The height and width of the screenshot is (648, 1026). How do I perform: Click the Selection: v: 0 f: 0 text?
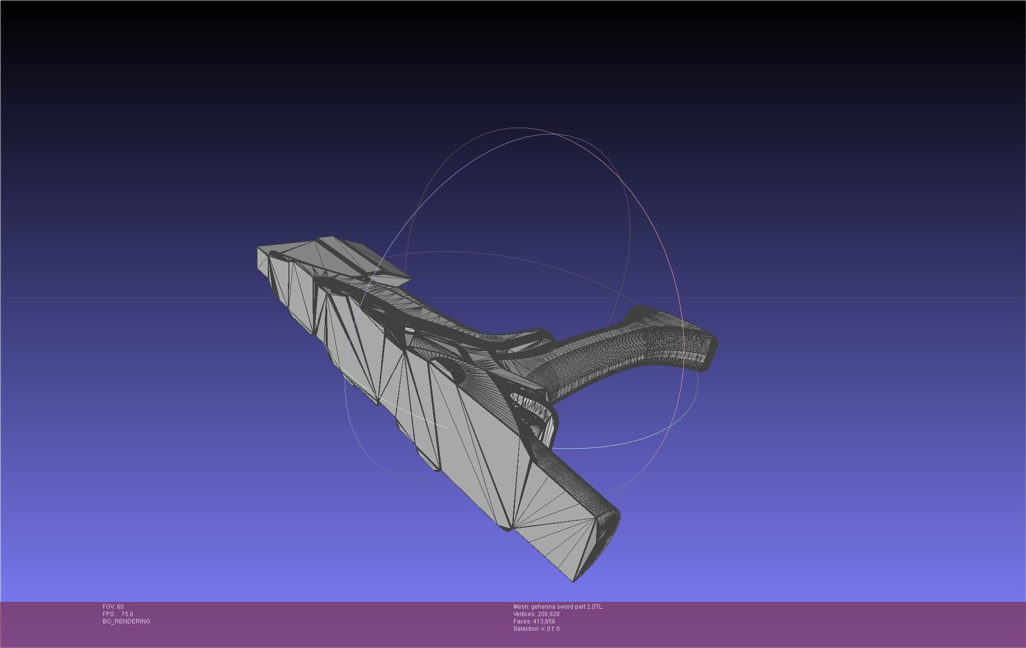point(536,629)
